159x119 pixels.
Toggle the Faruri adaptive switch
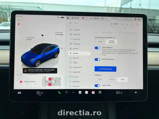tap(97, 48)
